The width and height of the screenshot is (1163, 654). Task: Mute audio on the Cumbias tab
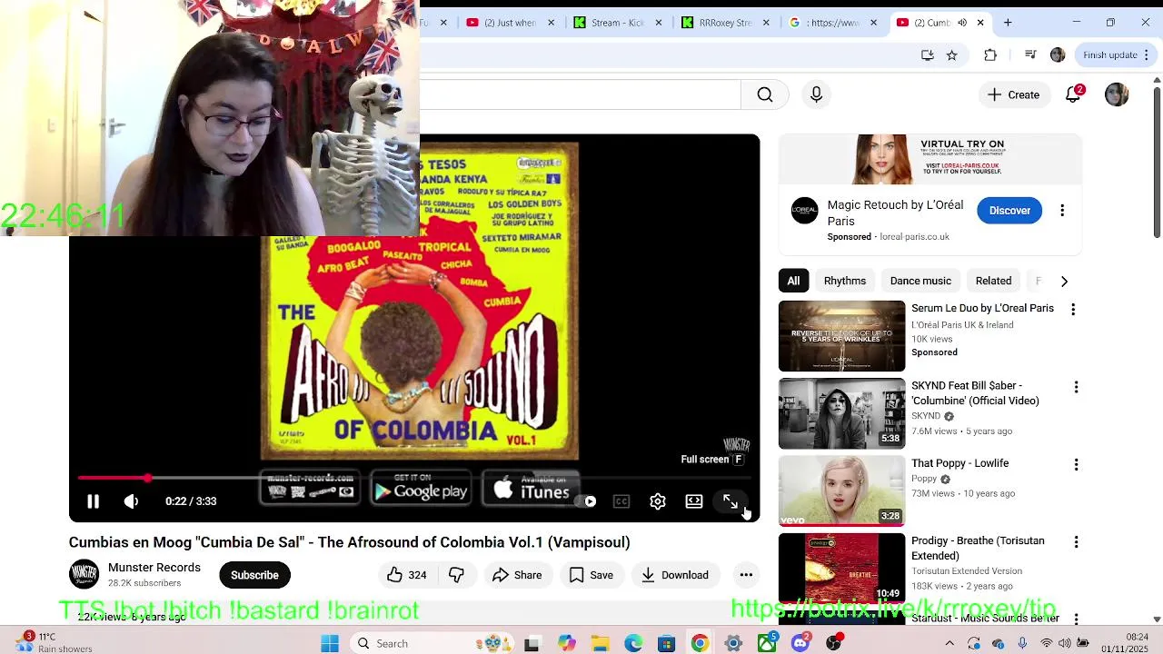tap(962, 23)
